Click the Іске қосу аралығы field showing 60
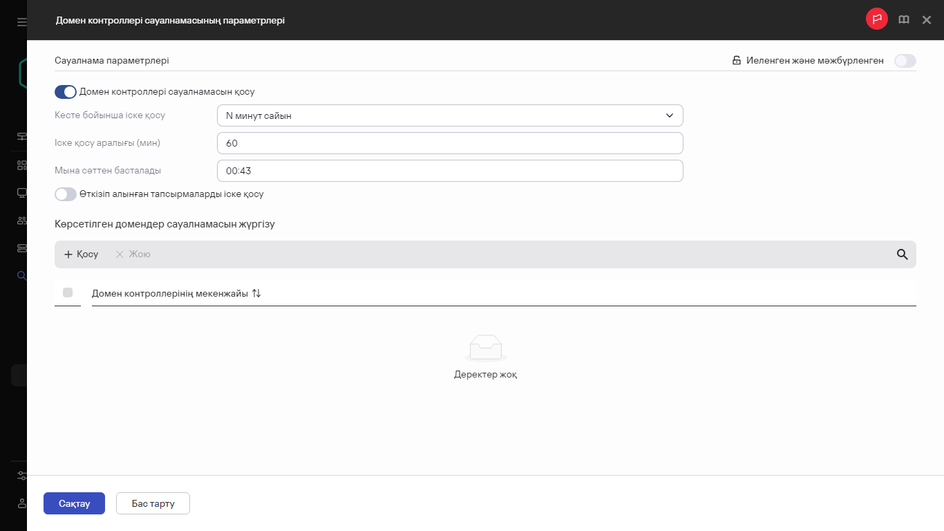Image resolution: width=944 pixels, height=531 pixels. click(x=450, y=143)
